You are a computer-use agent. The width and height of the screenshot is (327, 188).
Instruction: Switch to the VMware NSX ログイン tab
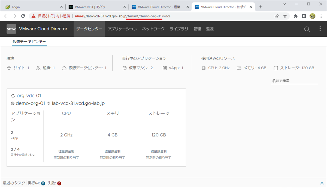[96, 7]
